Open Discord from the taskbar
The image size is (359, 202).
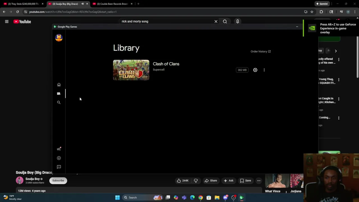point(225,198)
